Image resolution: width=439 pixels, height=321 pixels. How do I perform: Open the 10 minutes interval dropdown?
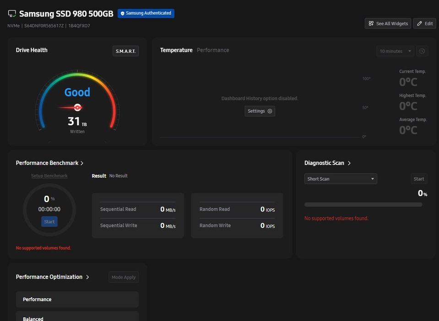[395, 51]
